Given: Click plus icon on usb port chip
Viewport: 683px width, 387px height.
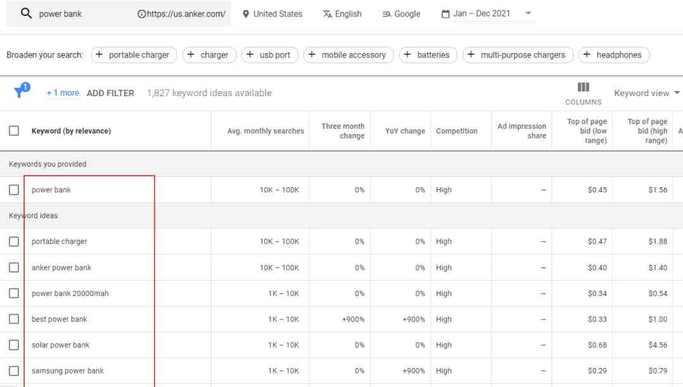Looking at the screenshot, I should tap(250, 54).
